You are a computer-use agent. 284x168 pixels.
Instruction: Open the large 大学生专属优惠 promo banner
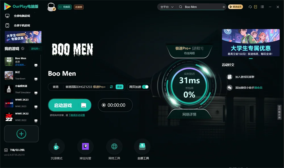251,43
